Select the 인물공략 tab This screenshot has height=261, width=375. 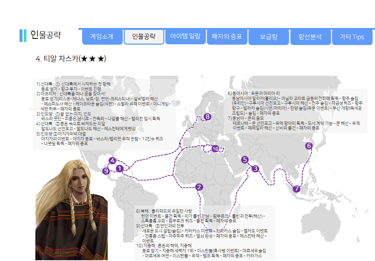coord(144,37)
